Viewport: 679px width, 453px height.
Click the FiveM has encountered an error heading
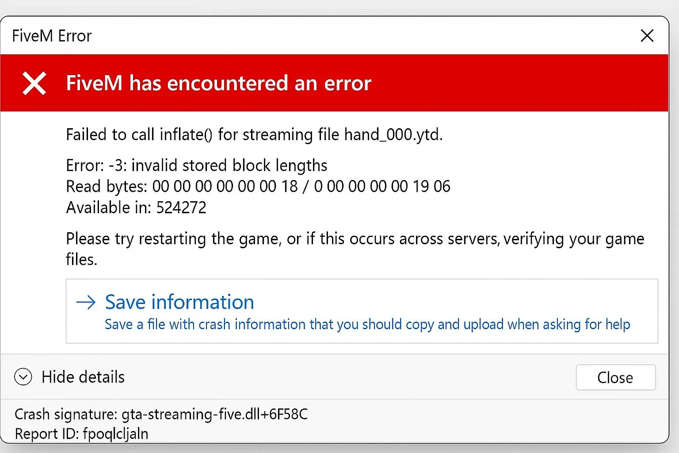click(x=219, y=83)
